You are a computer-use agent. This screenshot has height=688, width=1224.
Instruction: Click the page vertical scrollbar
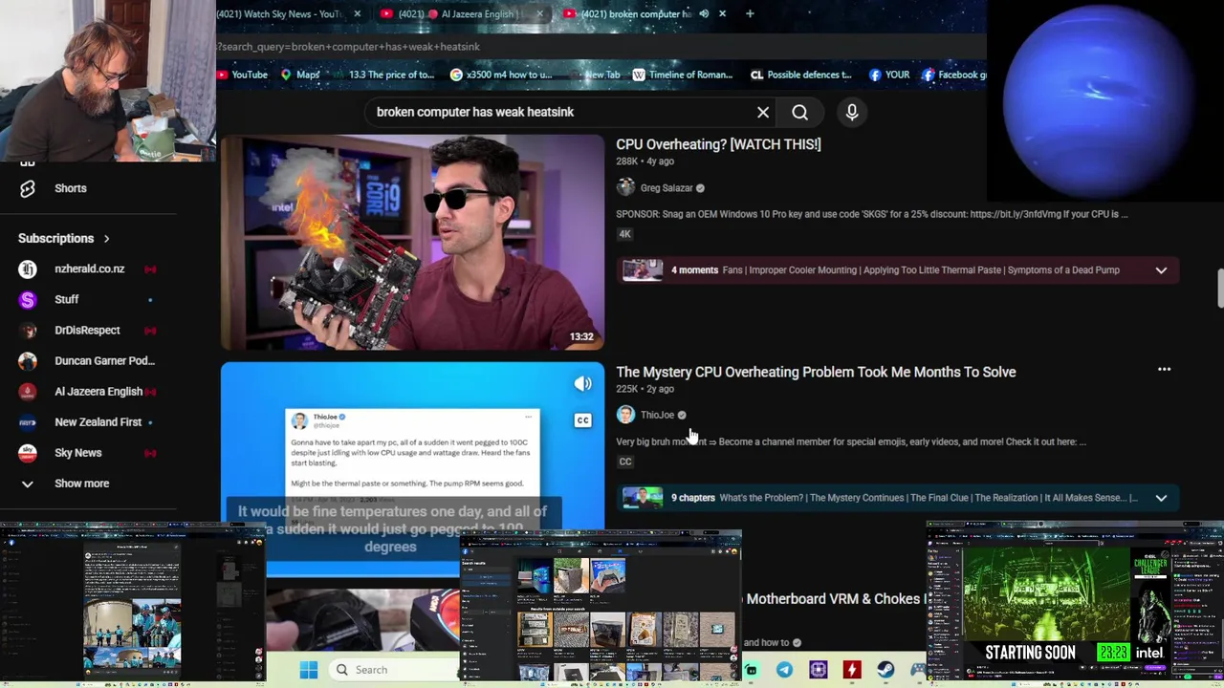point(1220,290)
